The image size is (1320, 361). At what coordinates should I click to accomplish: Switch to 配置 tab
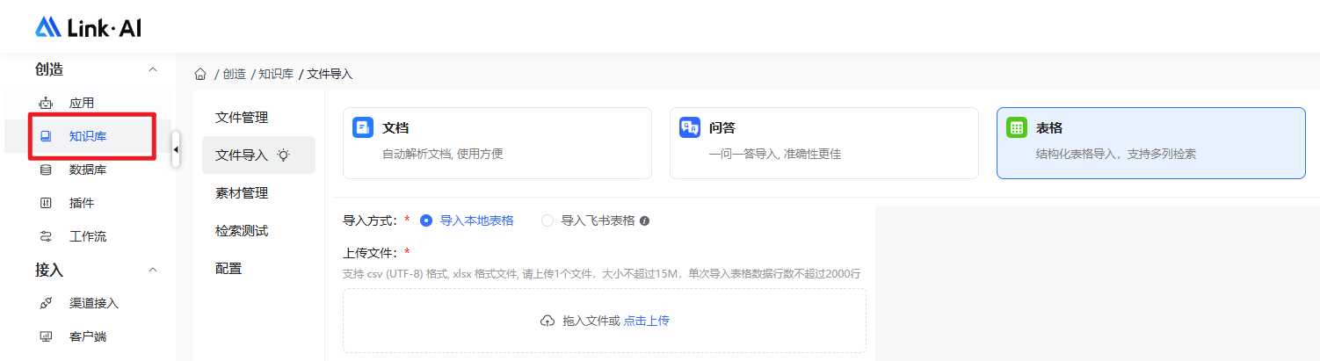258,269
